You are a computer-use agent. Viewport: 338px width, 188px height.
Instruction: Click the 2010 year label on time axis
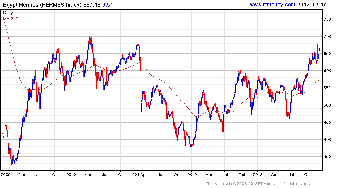point(71,175)
